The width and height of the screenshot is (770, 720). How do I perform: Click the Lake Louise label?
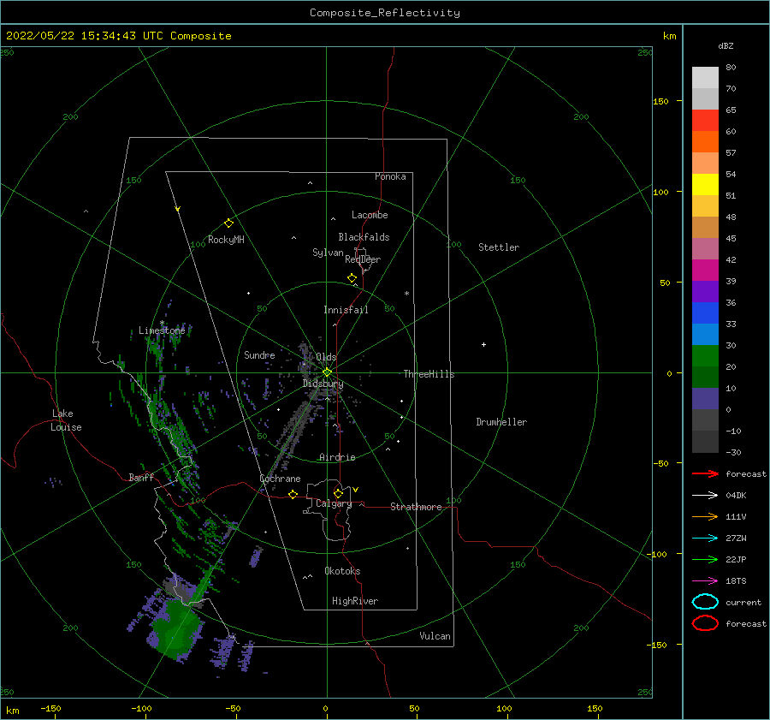coord(66,420)
